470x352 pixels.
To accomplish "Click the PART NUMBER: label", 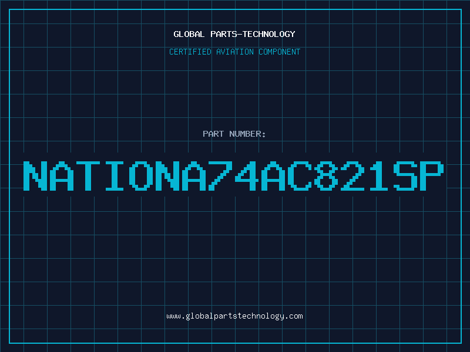I will [x=234, y=134].
